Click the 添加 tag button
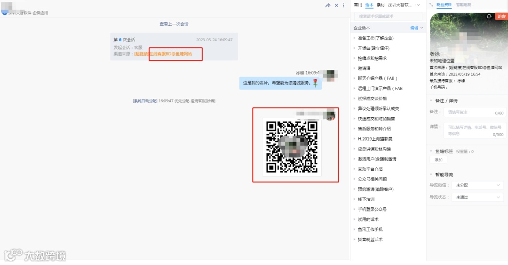508x265 pixels. [x=438, y=159]
